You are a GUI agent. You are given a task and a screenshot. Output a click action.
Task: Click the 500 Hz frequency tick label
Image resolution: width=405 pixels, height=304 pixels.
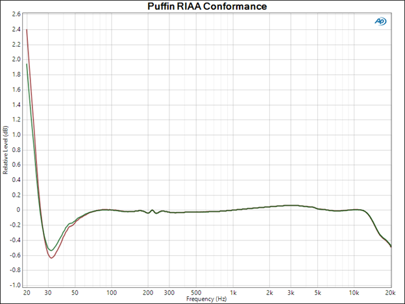196,293
